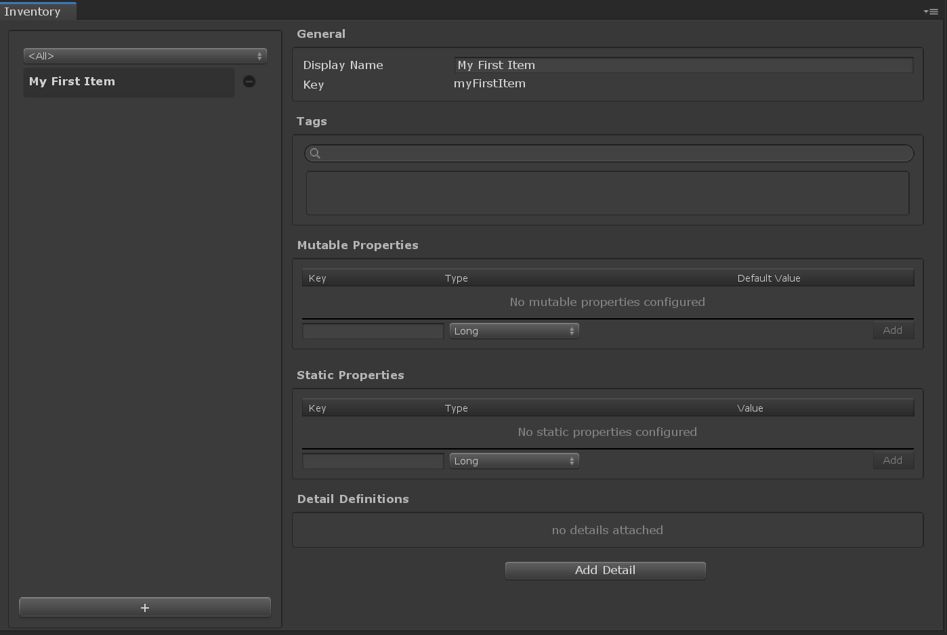Click the 'No static properties configured' text
Image resolution: width=947 pixels, height=635 pixels.
(x=608, y=432)
